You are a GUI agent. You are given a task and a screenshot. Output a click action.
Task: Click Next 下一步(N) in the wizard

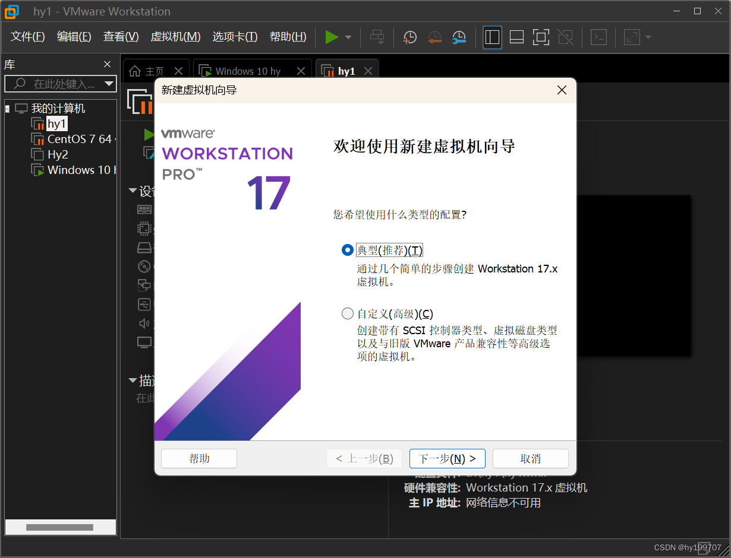tap(448, 459)
